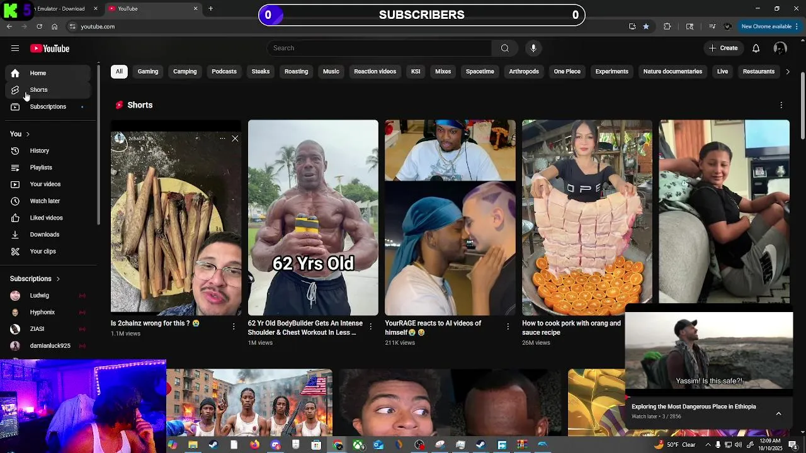Open the YouTube account avatar menu
This screenshot has width=806, height=453.
pos(780,48)
